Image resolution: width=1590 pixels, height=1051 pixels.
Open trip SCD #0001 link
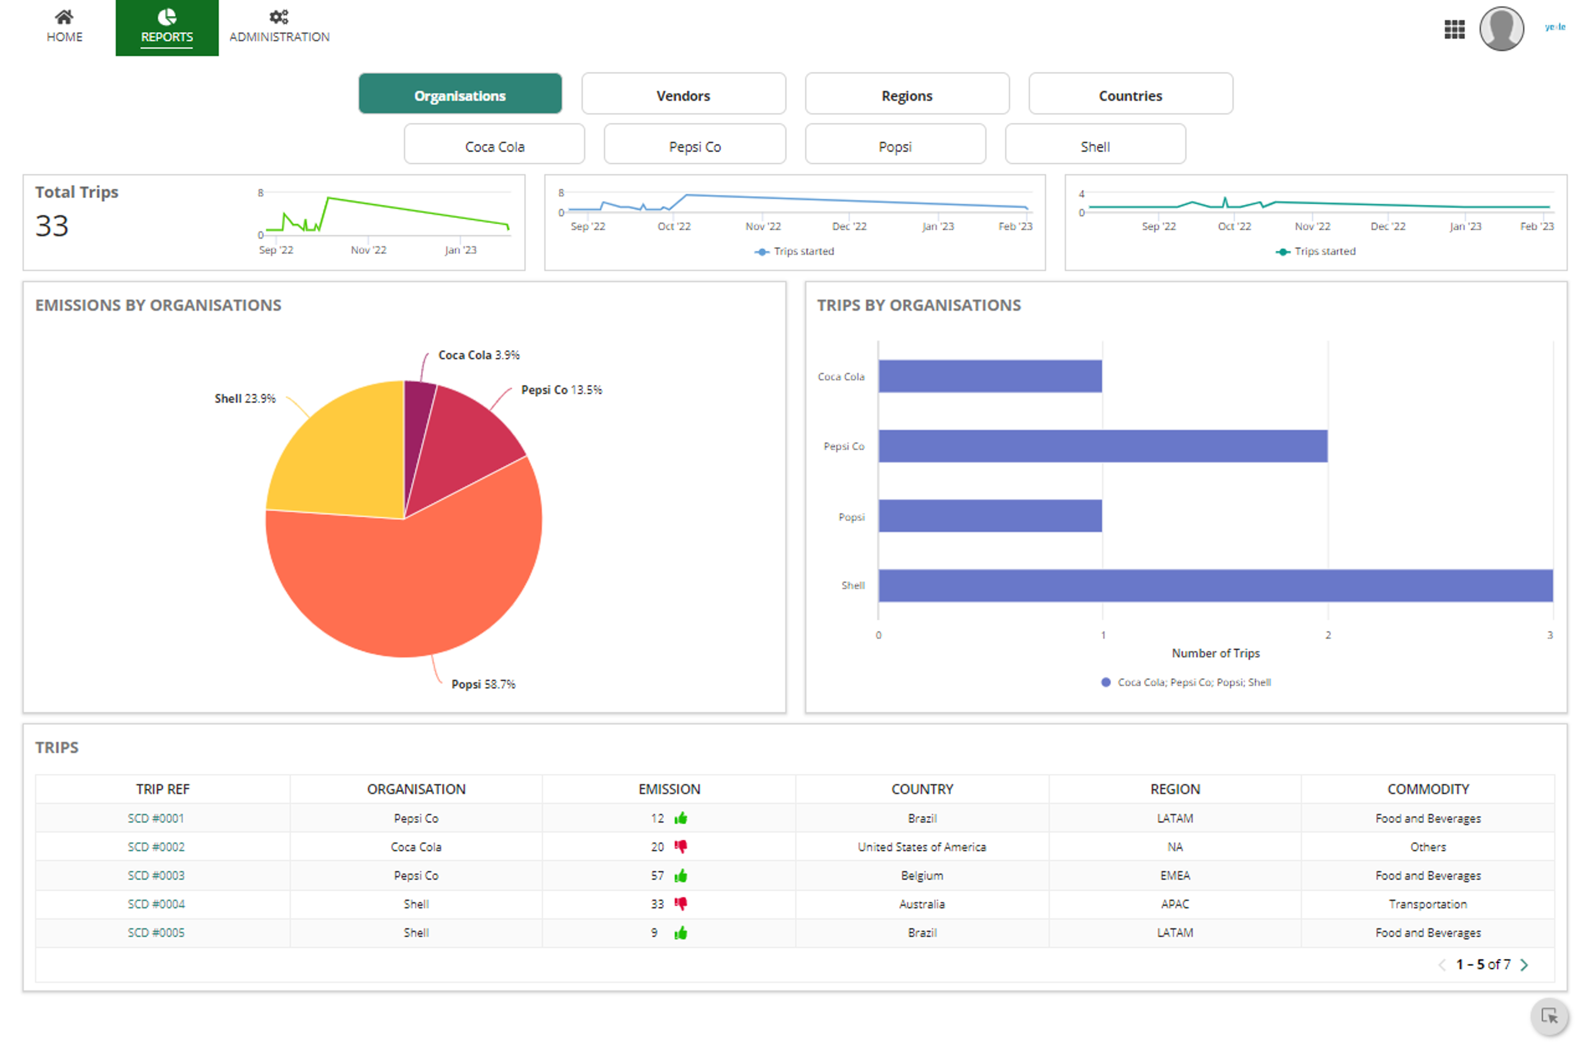point(156,818)
